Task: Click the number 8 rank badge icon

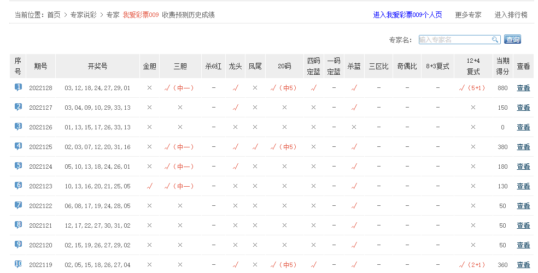Action: pyautogui.click(x=18, y=225)
